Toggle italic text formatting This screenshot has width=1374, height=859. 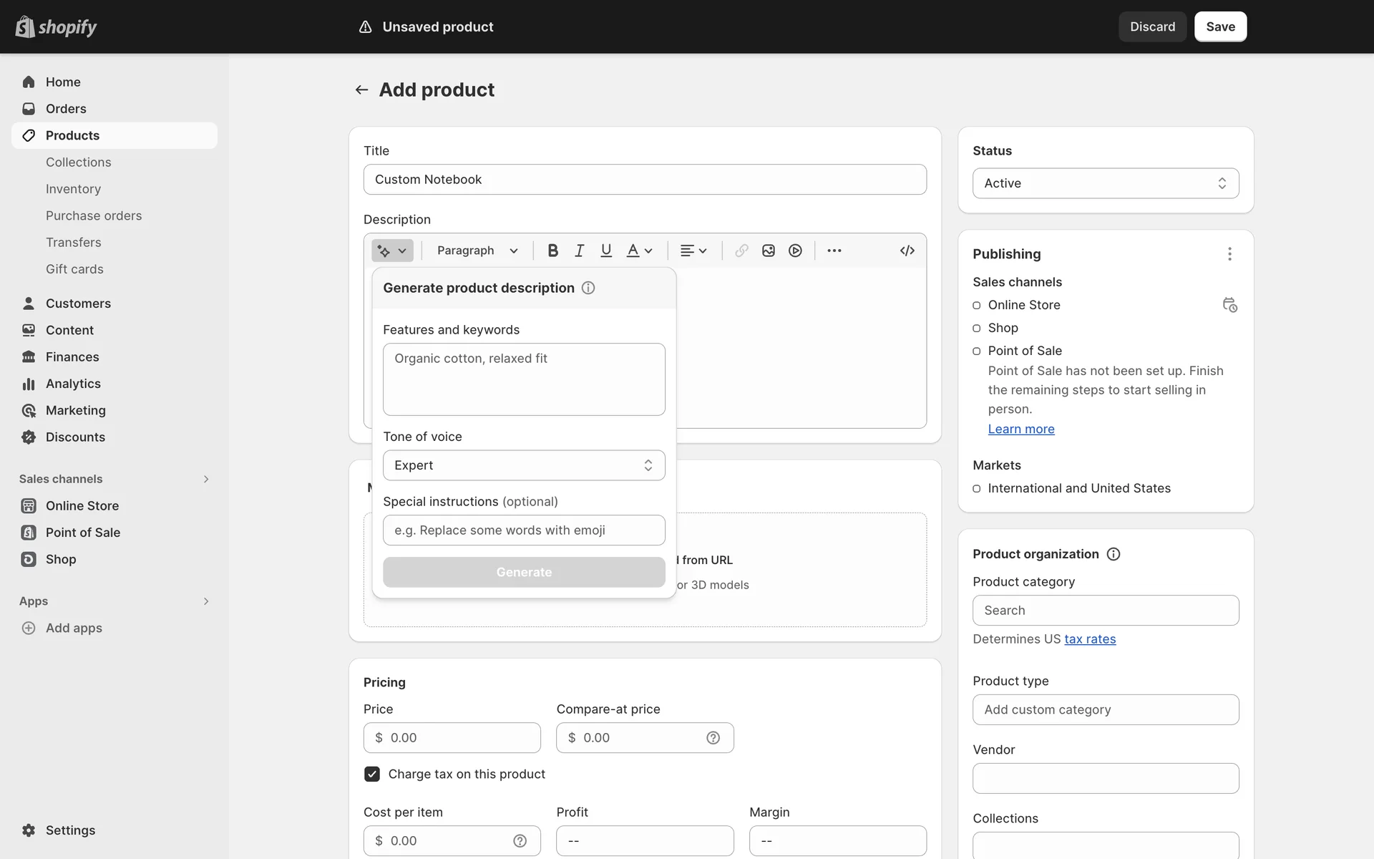(x=579, y=251)
